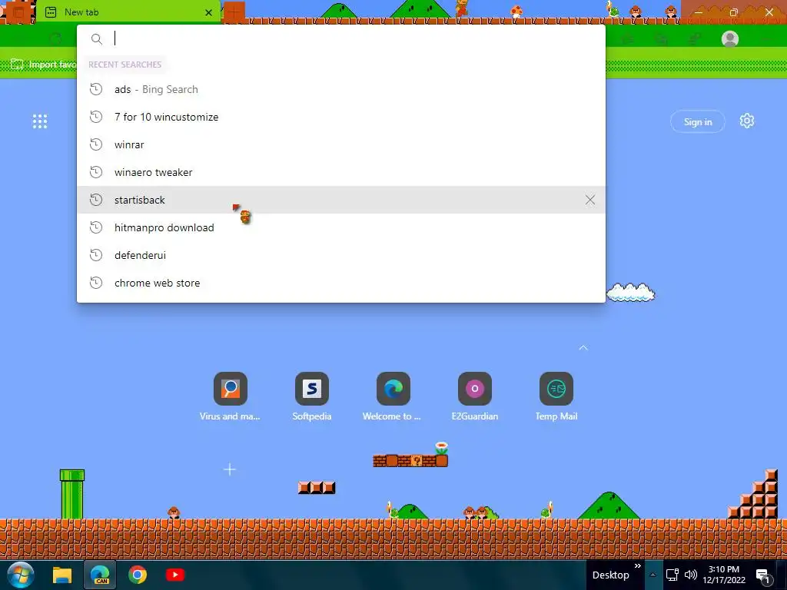Open the notification center icon
This screenshot has width=787, height=590.
point(763,576)
